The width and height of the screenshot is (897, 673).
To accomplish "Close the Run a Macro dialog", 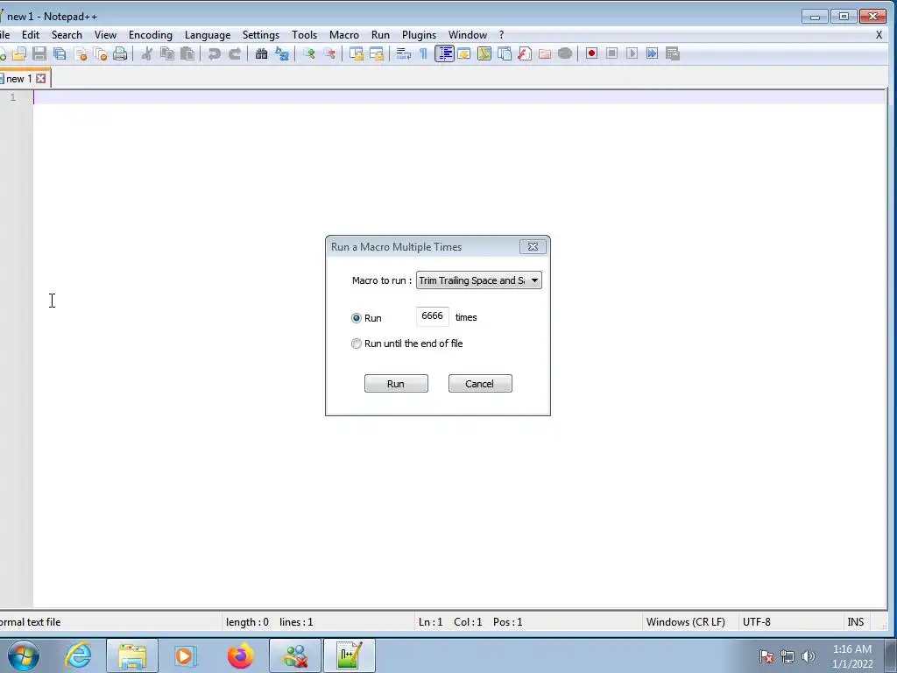I will [x=533, y=246].
